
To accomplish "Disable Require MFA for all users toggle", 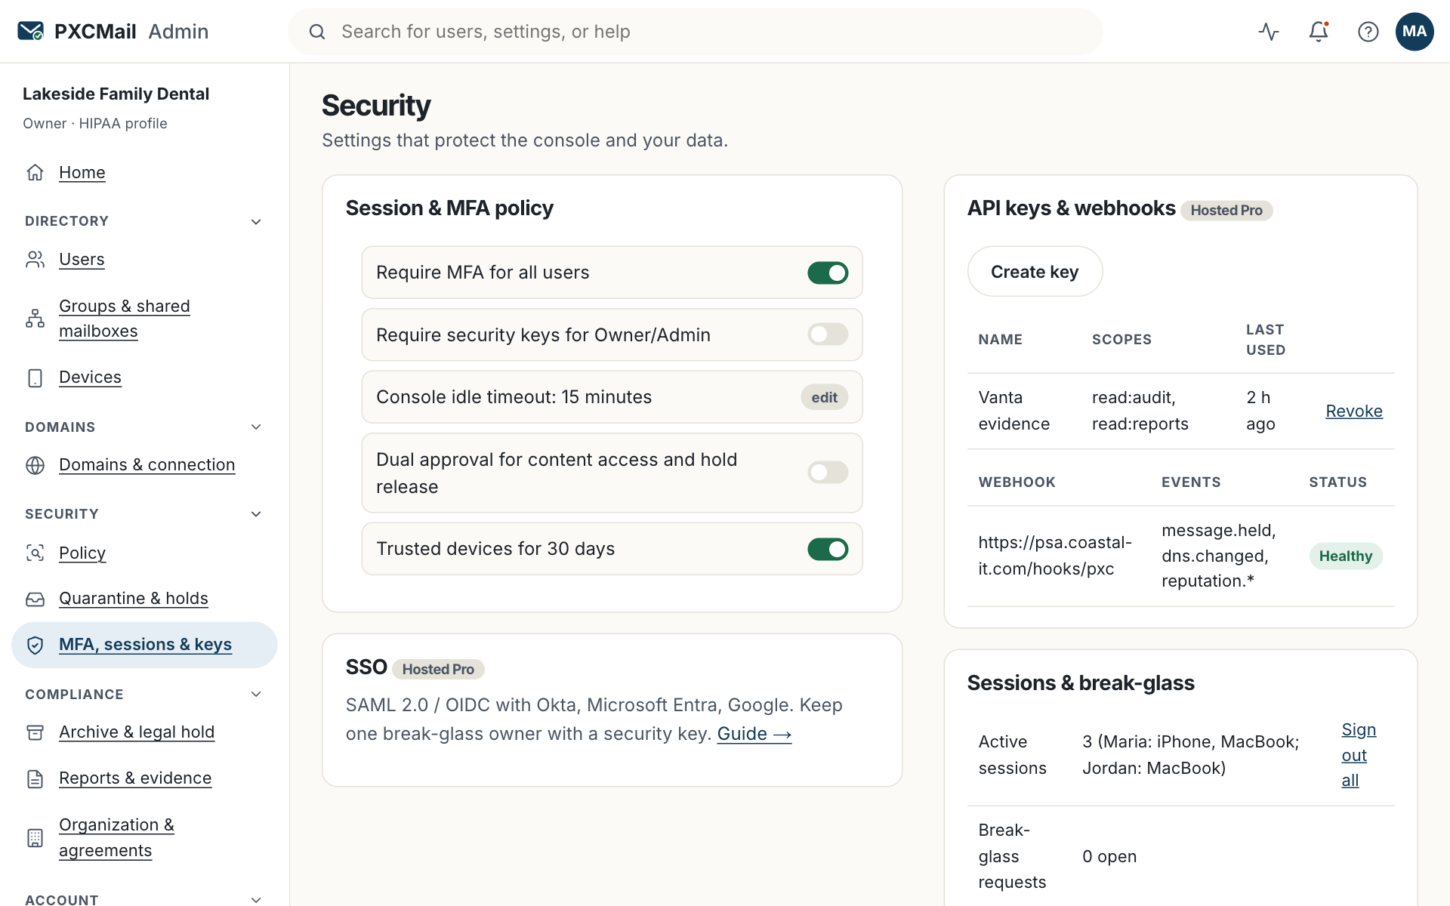I will (x=828, y=273).
